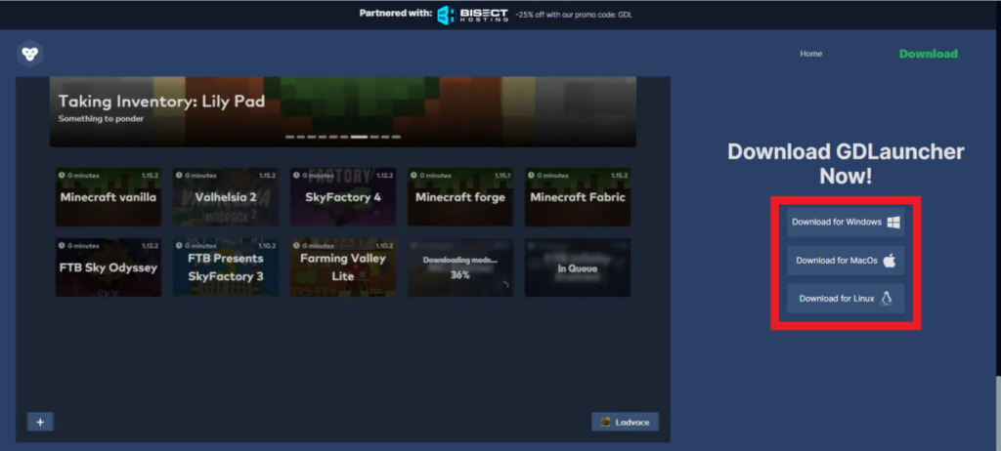Open the Download menu link
The height and width of the screenshot is (451, 1001).
[929, 54]
